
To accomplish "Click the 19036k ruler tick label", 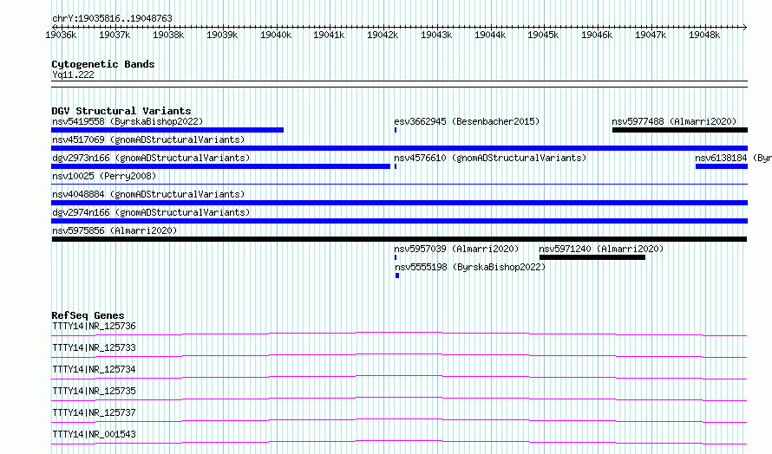I will (61, 35).
